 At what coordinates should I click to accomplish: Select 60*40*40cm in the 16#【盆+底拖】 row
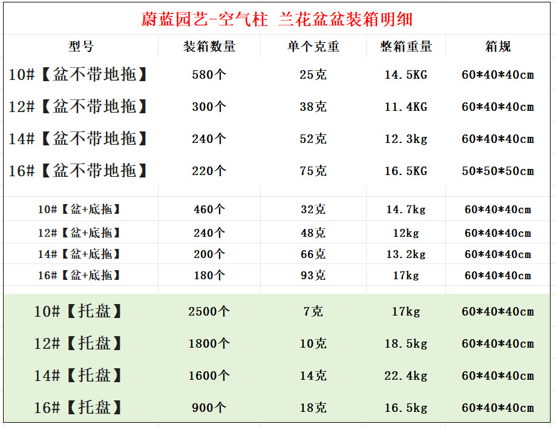[498, 276]
